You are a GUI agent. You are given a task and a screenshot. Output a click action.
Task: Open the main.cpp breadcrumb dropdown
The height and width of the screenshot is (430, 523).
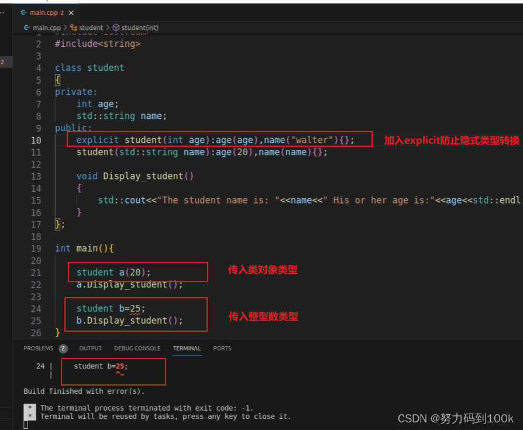(x=47, y=27)
